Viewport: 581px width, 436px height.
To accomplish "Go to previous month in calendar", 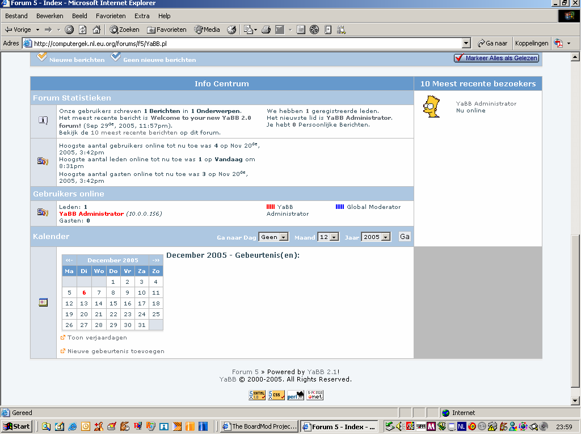I will coord(69,260).
